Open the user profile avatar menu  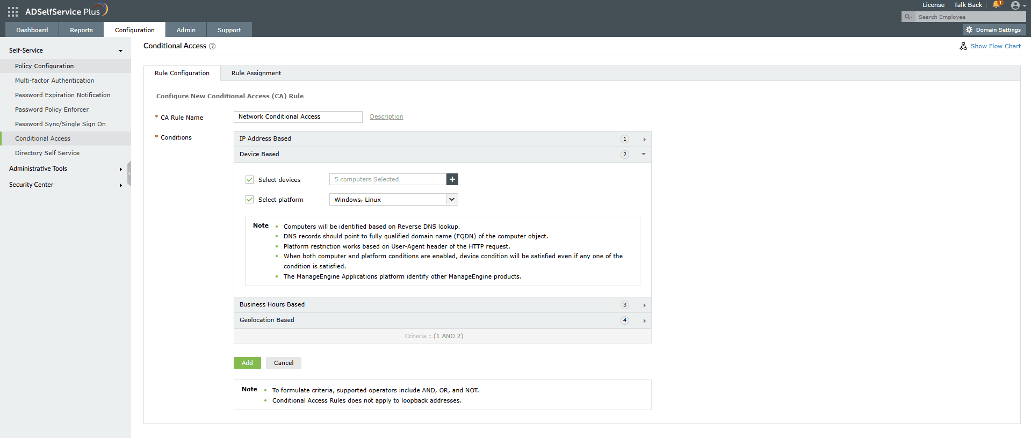1015,5
